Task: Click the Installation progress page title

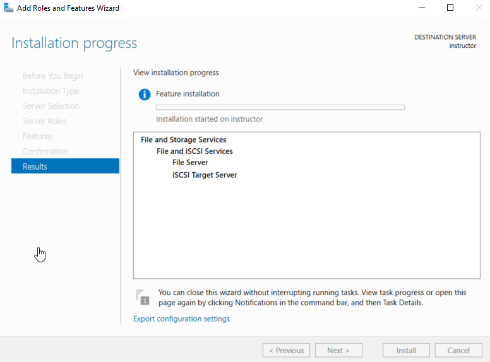Action: pyautogui.click(x=75, y=43)
